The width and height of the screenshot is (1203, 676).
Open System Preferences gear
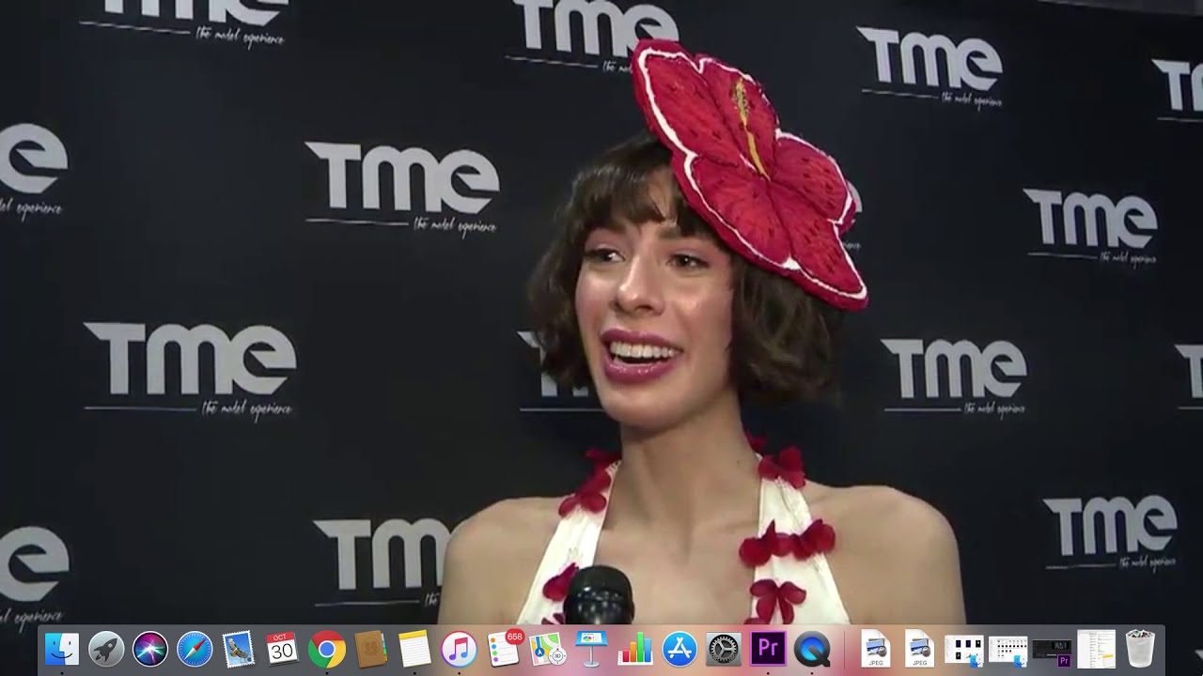click(x=724, y=649)
